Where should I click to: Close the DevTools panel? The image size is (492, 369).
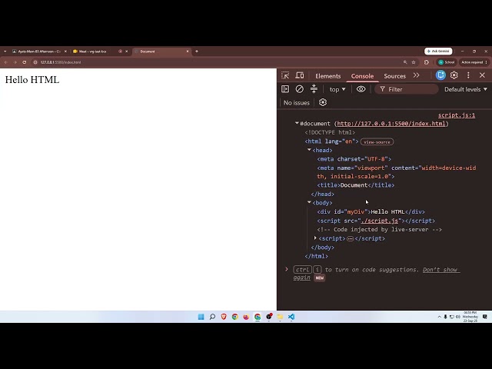click(x=482, y=75)
